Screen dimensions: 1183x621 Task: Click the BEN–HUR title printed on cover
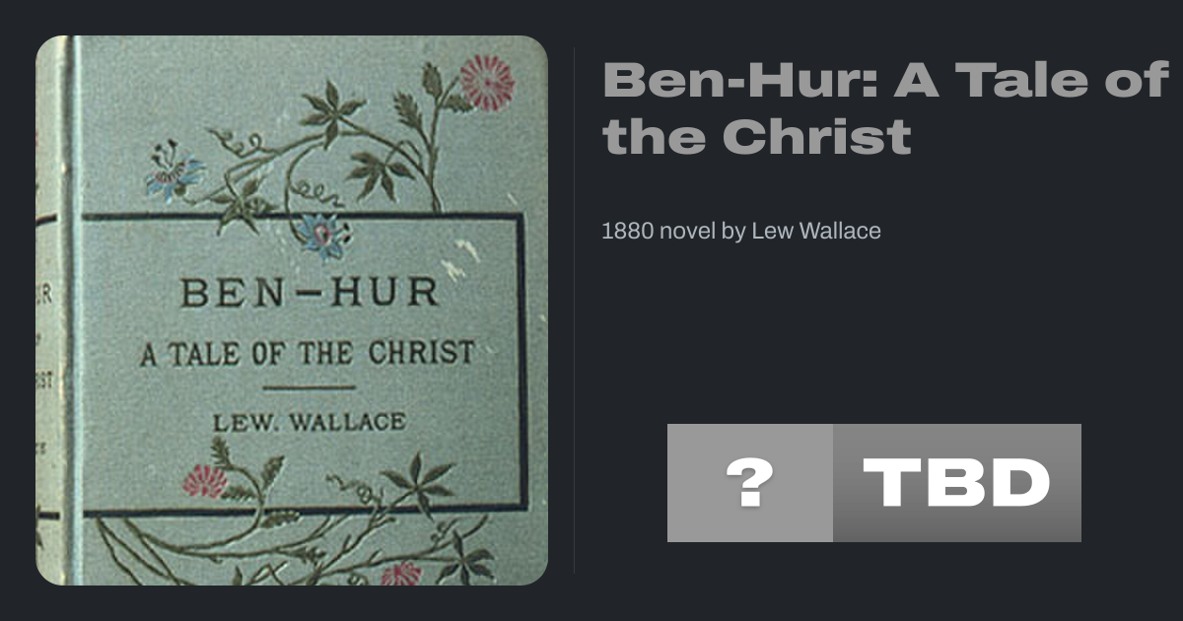pyautogui.click(x=310, y=293)
